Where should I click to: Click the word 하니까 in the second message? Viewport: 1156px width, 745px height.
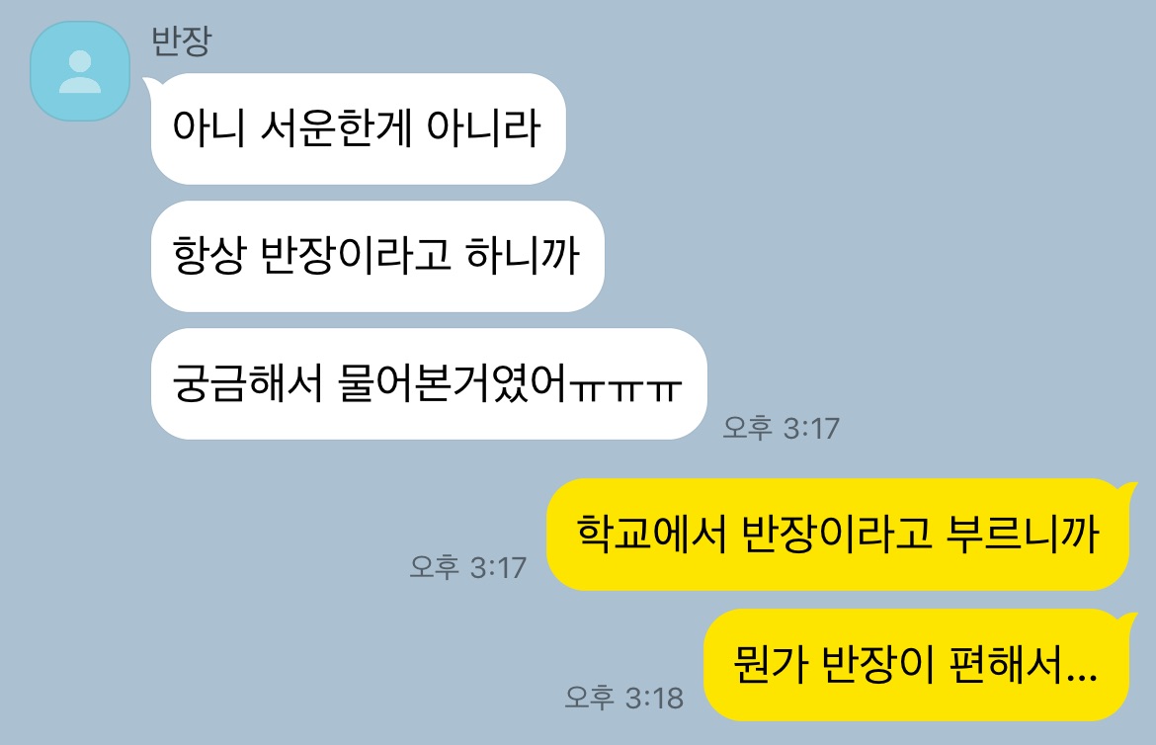(523, 256)
